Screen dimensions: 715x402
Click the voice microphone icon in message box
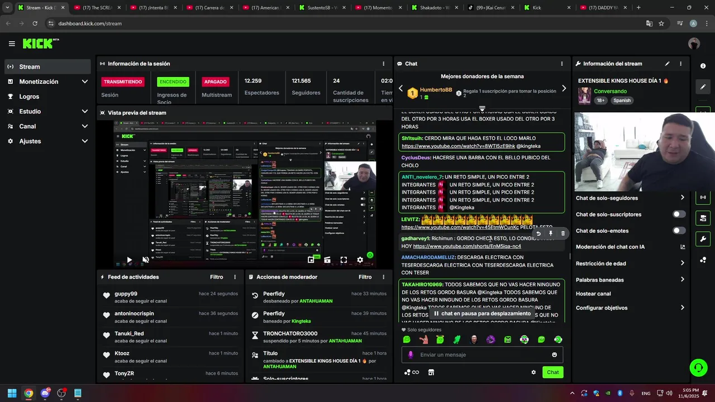411,355
